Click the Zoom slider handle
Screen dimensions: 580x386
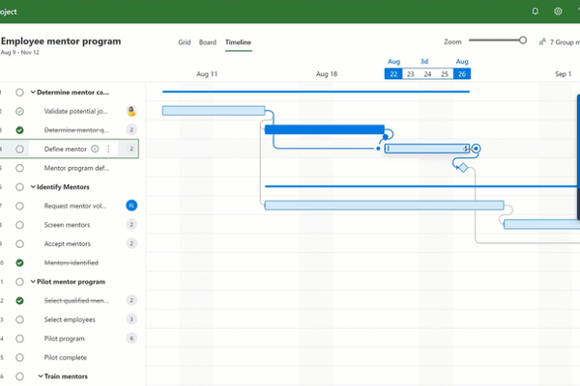pos(523,41)
